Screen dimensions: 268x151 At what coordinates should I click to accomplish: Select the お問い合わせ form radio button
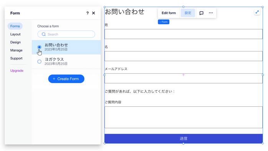pyautogui.click(x=39, y=47)
